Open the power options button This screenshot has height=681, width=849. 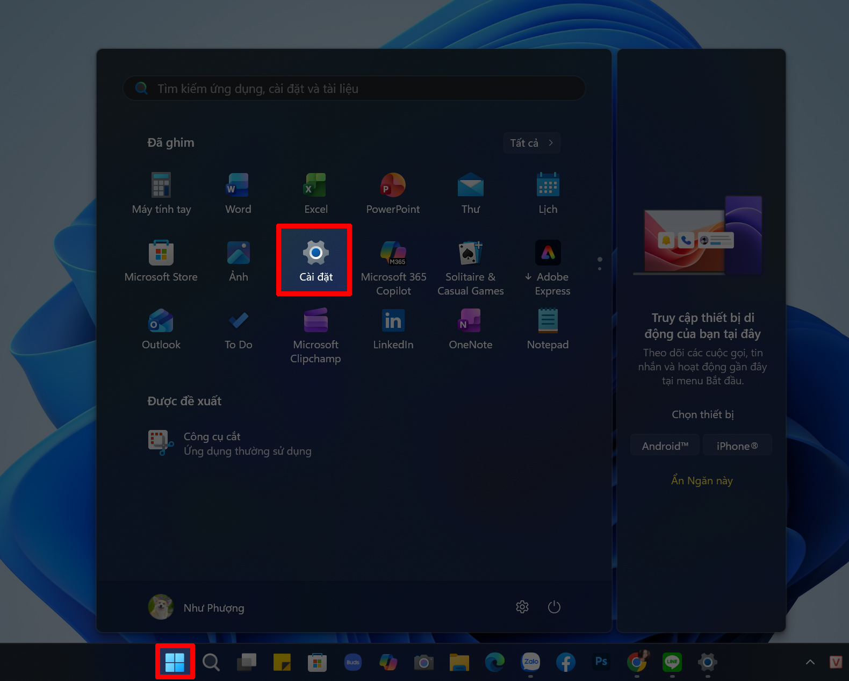click(x=554, y=607)
